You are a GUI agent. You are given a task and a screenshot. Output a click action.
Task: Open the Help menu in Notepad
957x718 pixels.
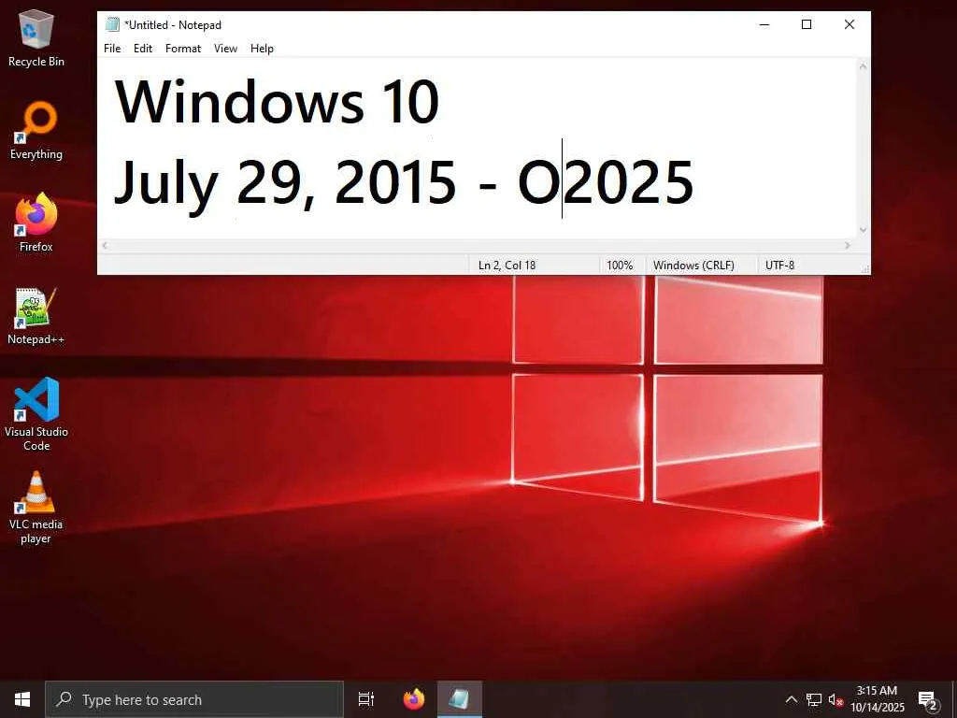[x=262, y=49]
